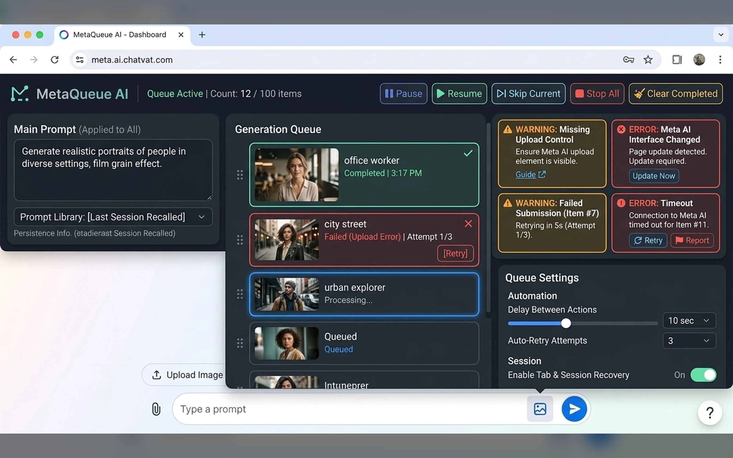Open the 10 sec delay dropdown
The width and height of the screenshot is (733, 458).
[689, 321]
